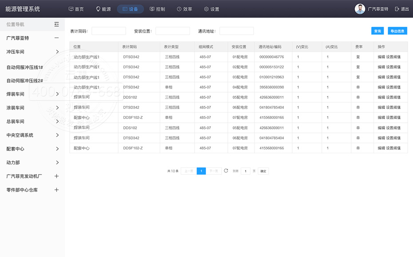Expand the 广汽菲克发动机厂 node with plus icon

(x=56, y=176)
